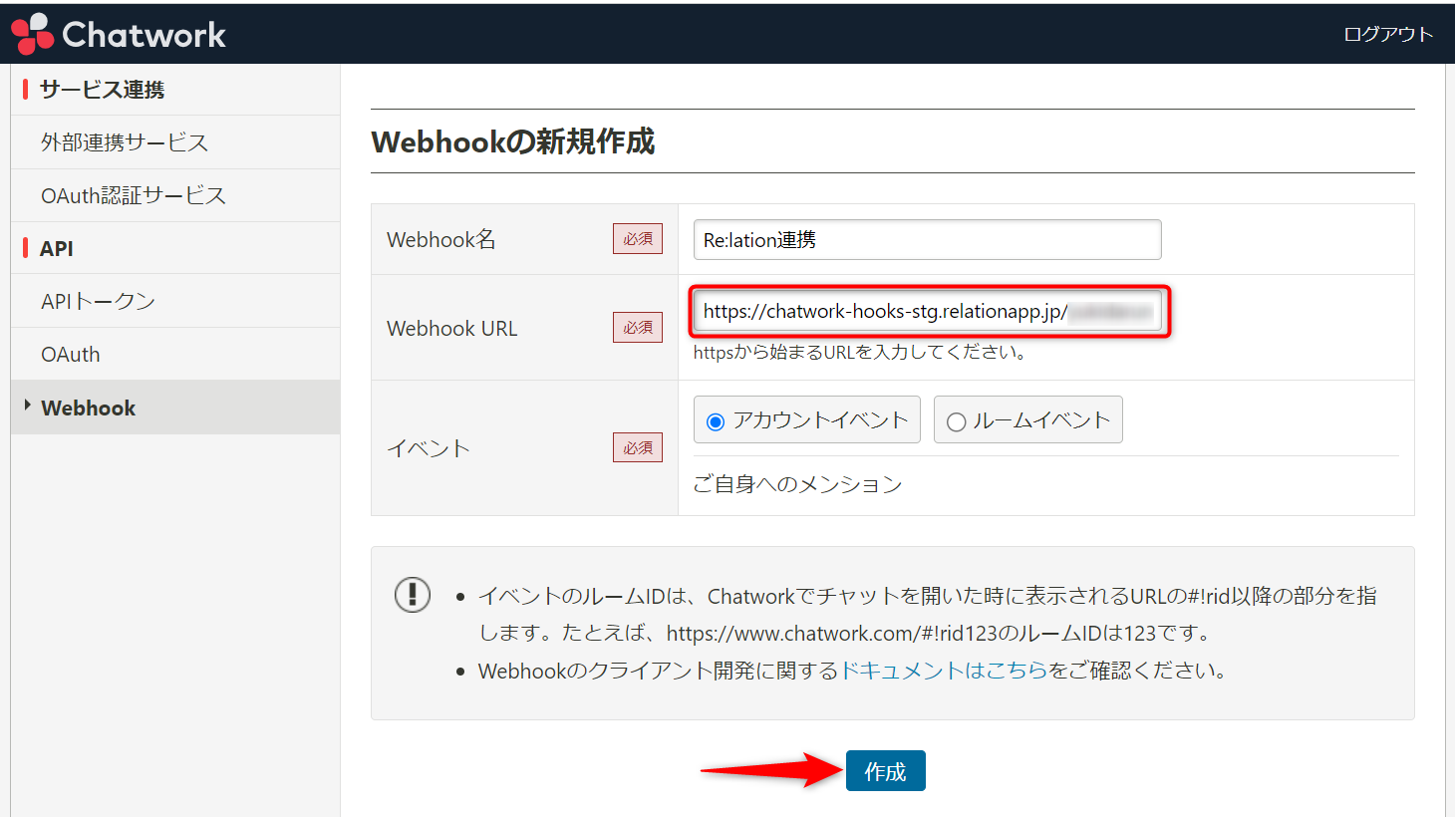
Task: Click the Webhook名 field label
Action: coord(440,239)
